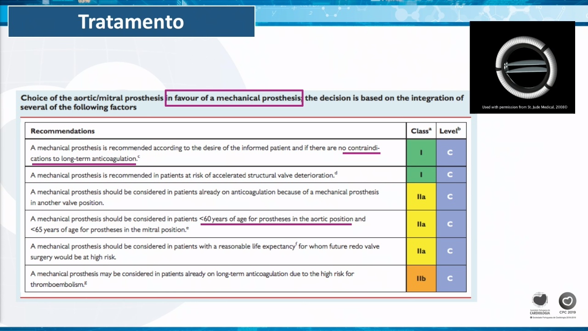Click the 'high risk for thromboembolism' recommendation

192,279
